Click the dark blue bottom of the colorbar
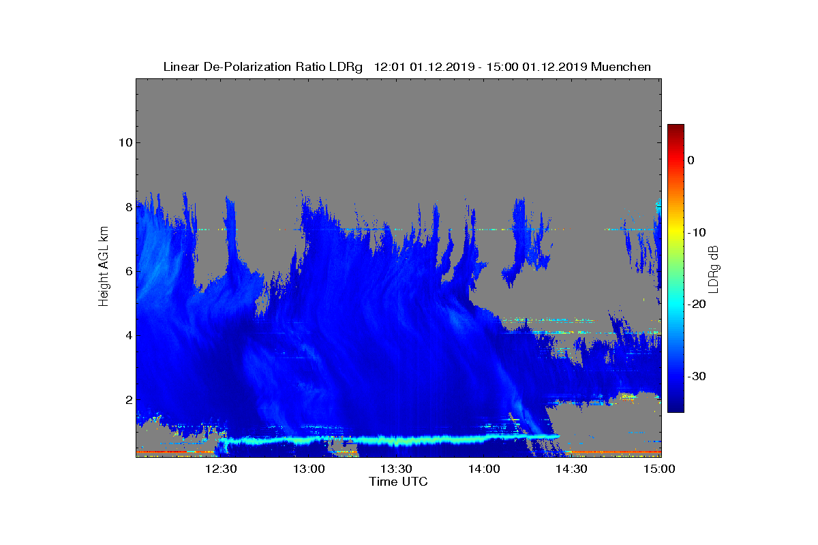The width and height of the screenshot is (818, 545). click(676, 407)
